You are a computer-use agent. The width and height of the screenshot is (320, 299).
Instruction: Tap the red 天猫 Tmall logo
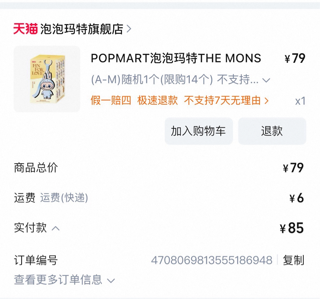26,28
